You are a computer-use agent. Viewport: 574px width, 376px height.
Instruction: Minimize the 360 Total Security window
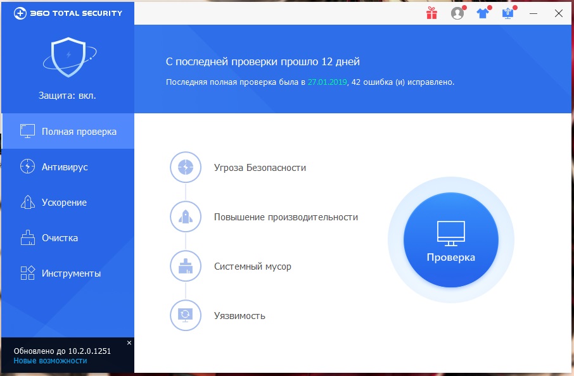pos(533,13)
